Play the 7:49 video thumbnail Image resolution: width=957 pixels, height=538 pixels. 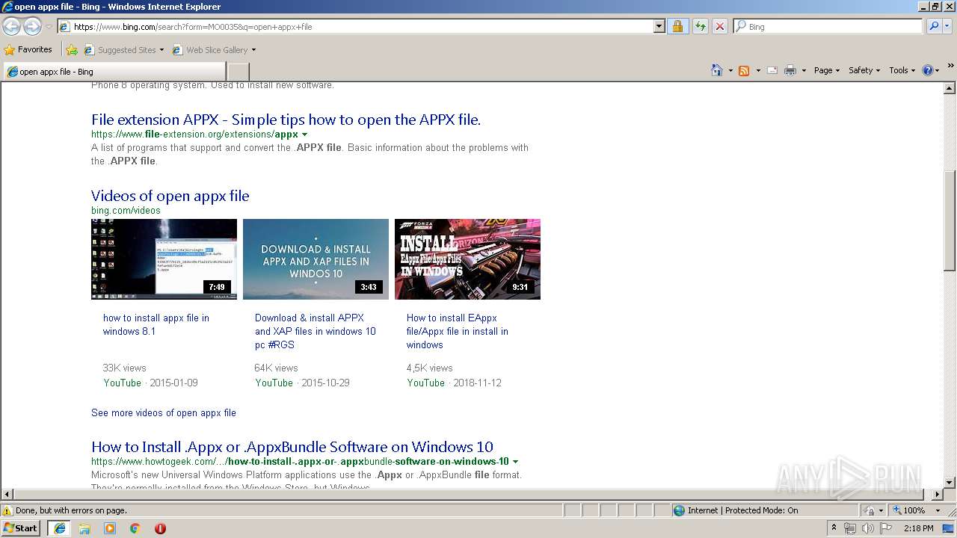pos(164,259)
